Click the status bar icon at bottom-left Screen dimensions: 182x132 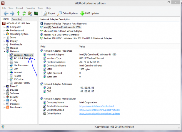3,127
